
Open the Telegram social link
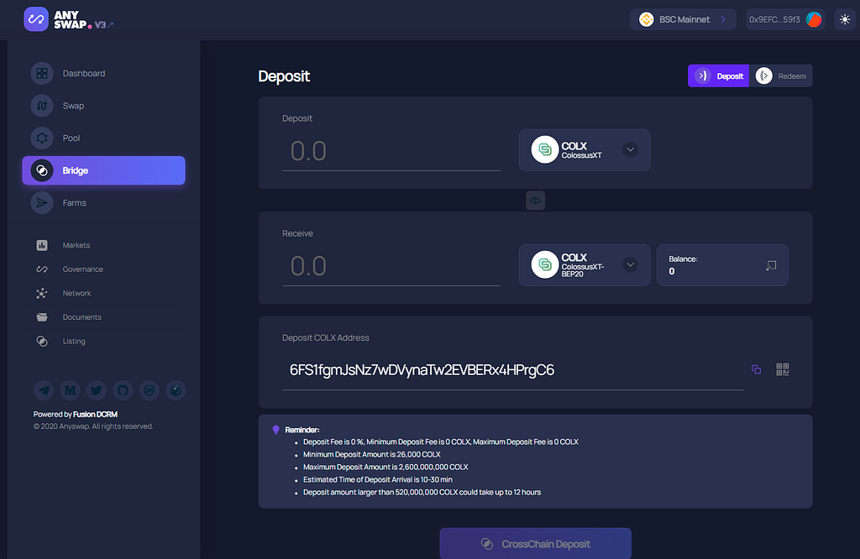[x=44, y=390]
